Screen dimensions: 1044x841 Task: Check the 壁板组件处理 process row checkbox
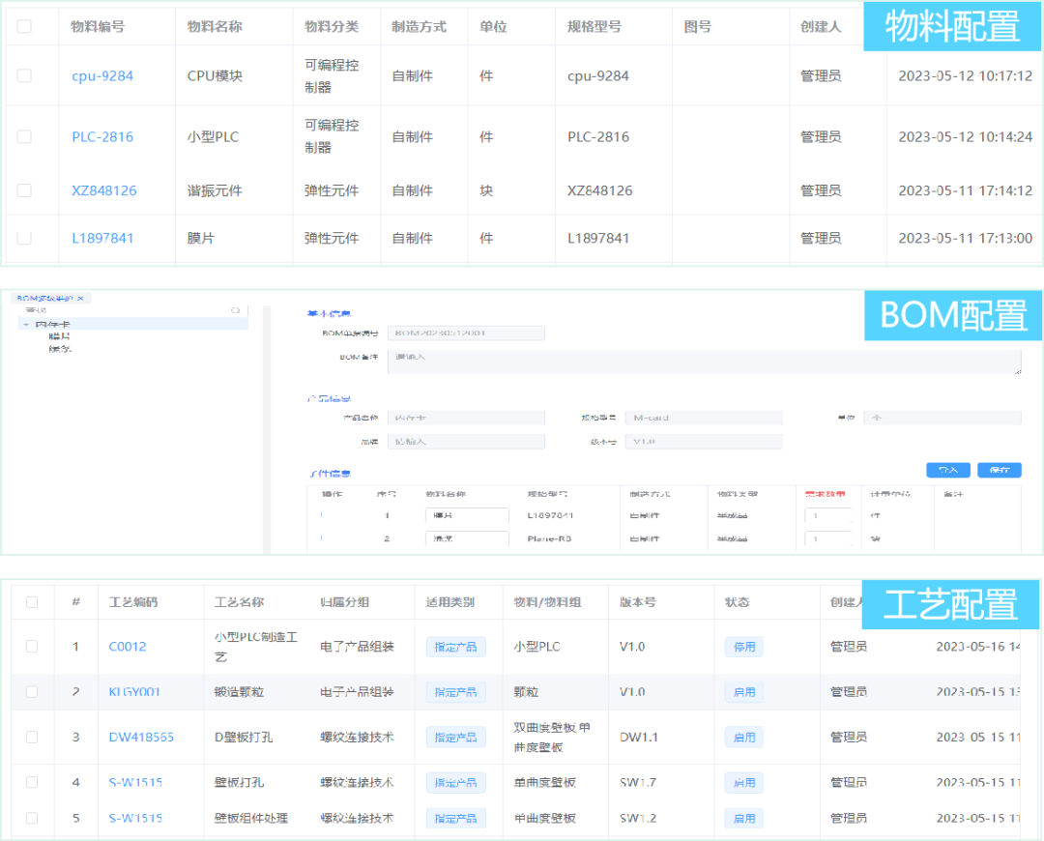click(32, 818)
